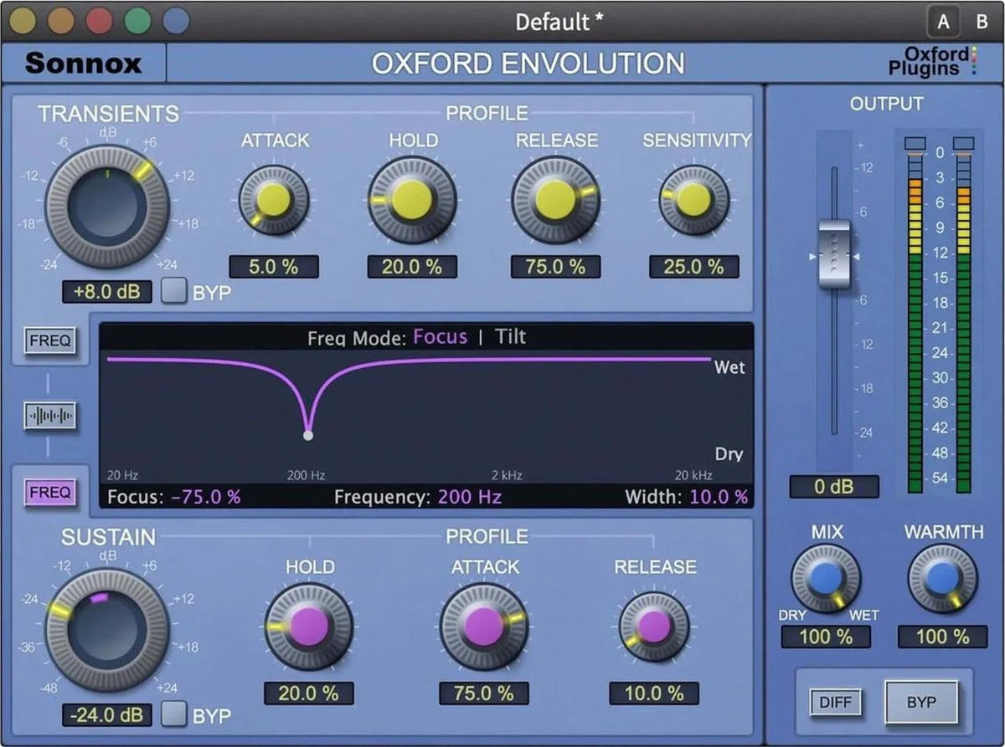Adjust the Transients gain knob
1005x747 pixels.
coord(110,203)
